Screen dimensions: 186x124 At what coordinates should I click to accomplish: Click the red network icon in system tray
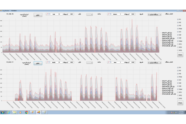(x=172, y=112)
